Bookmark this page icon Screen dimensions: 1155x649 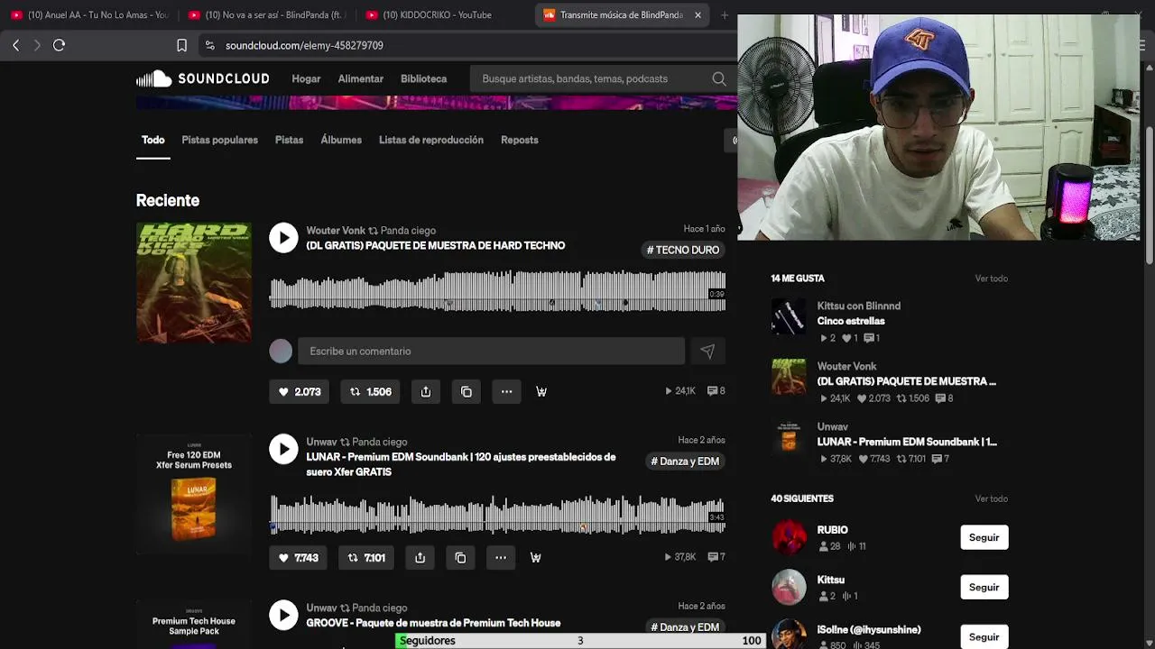(181, 45)
